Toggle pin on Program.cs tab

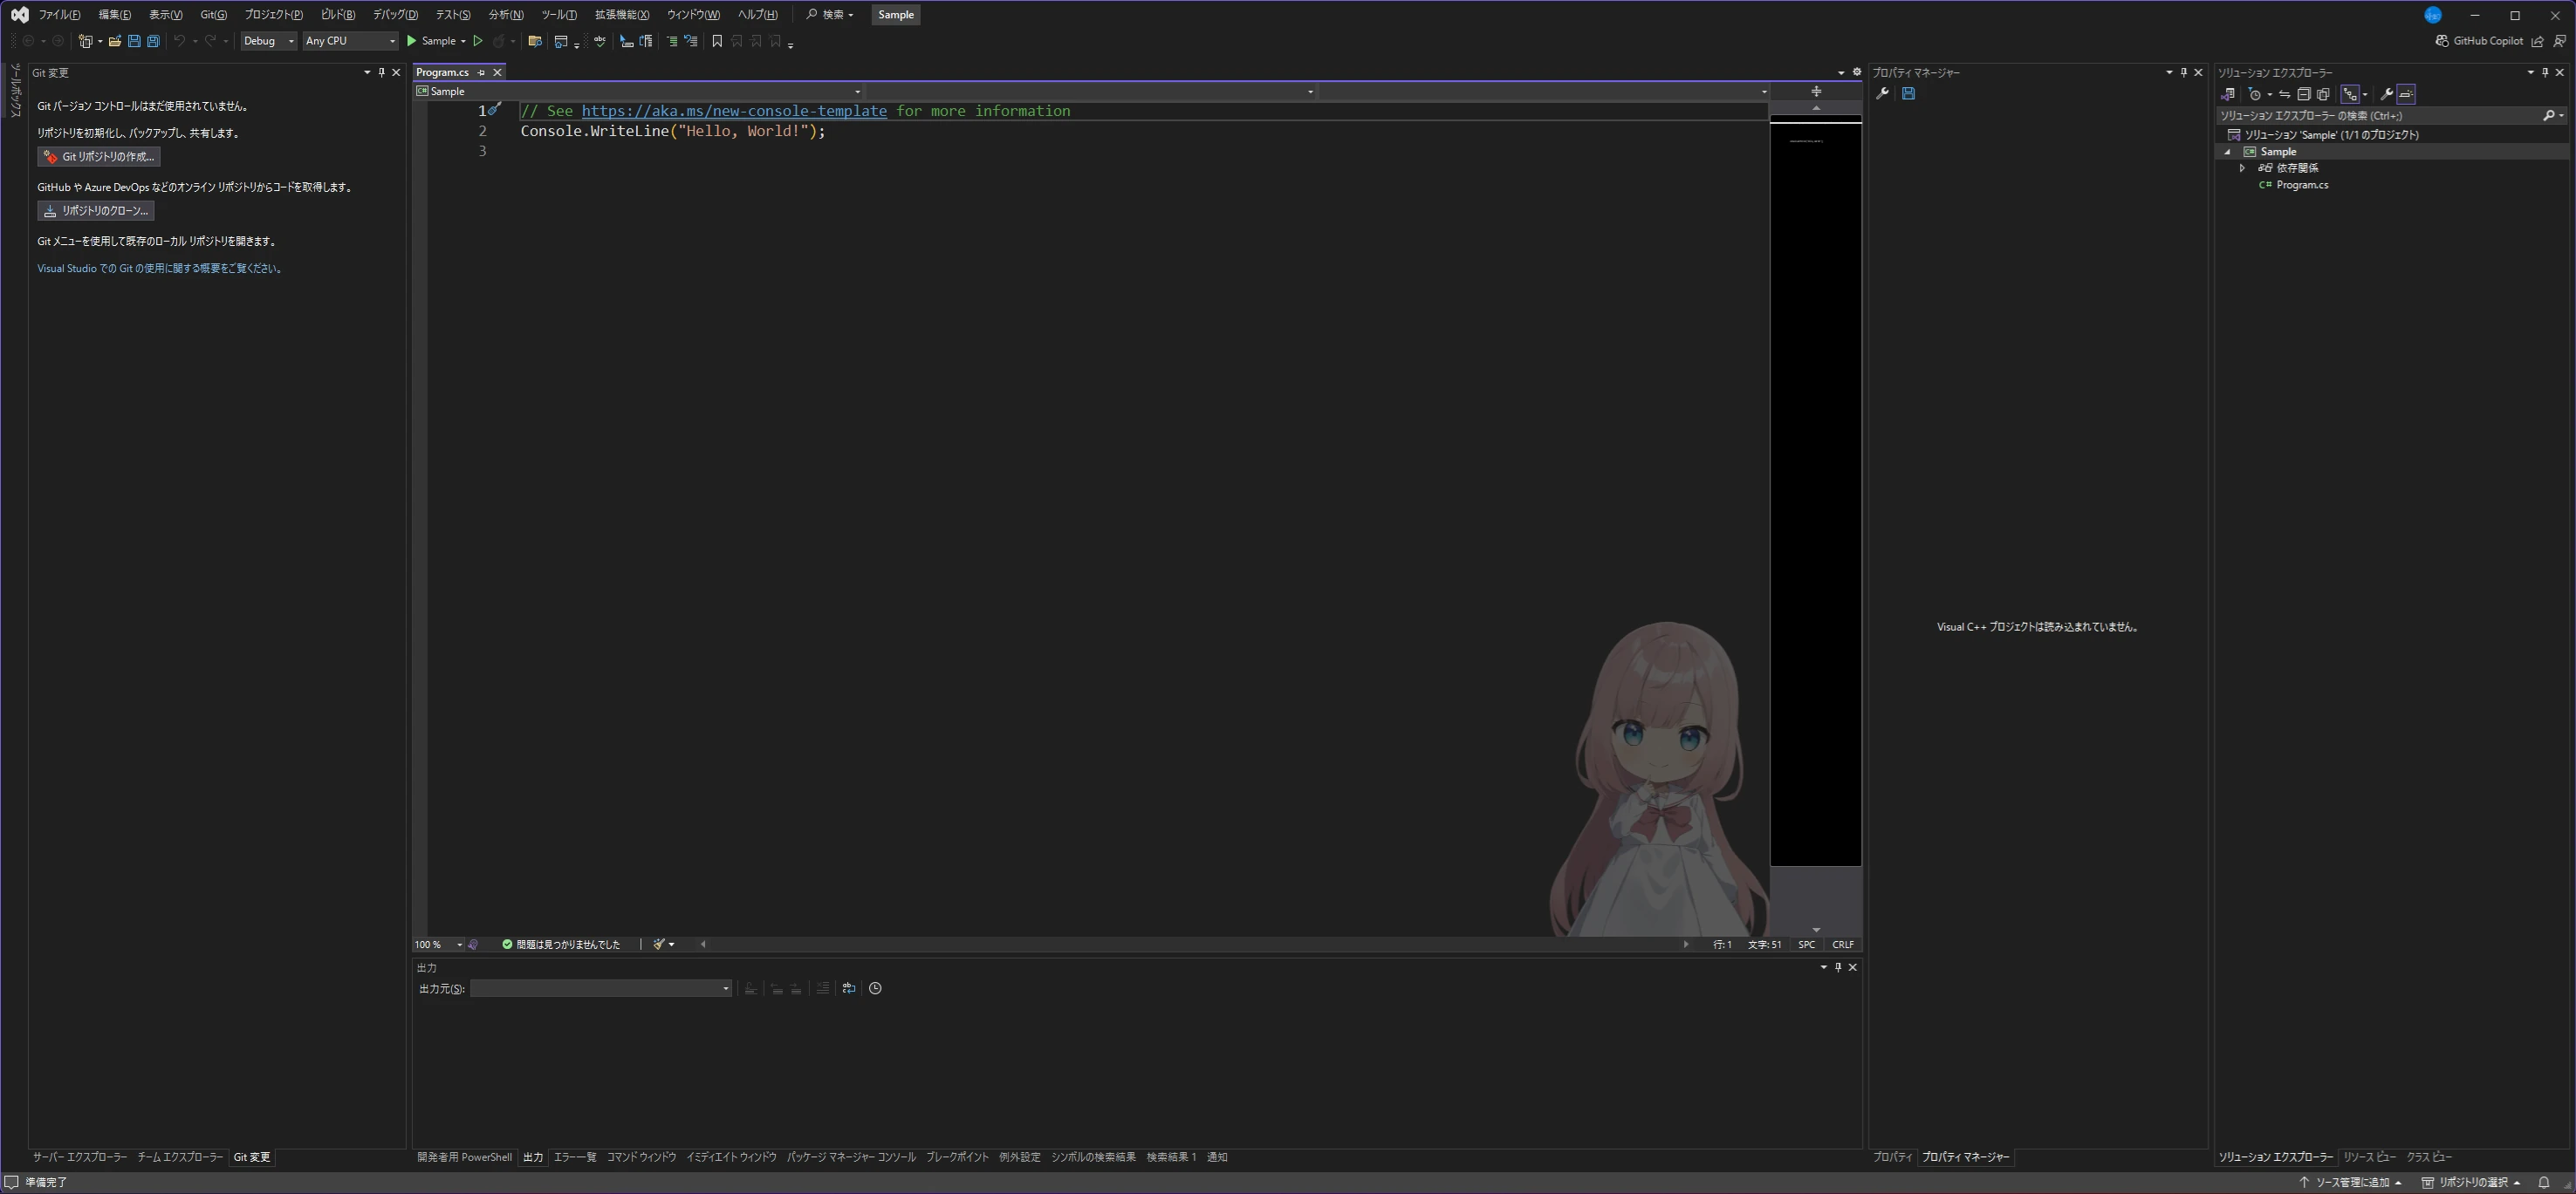[481, 72]
